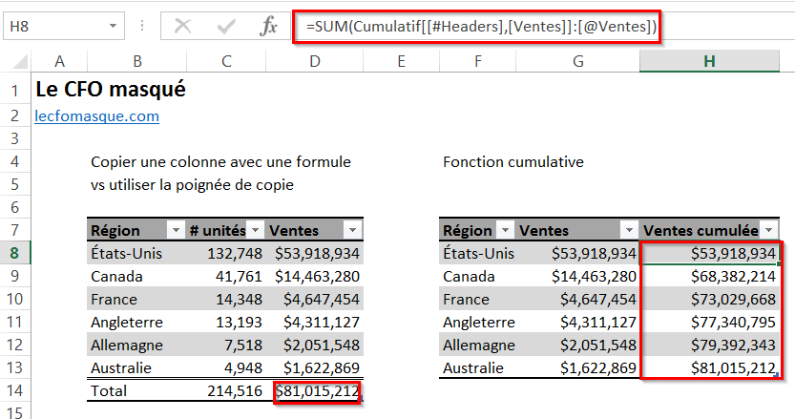Open the Name Box dropdown arrow

click(x=113, y=27)
